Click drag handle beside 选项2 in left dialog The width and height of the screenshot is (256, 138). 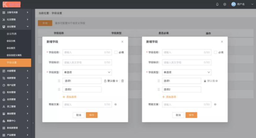click(59, 89)
